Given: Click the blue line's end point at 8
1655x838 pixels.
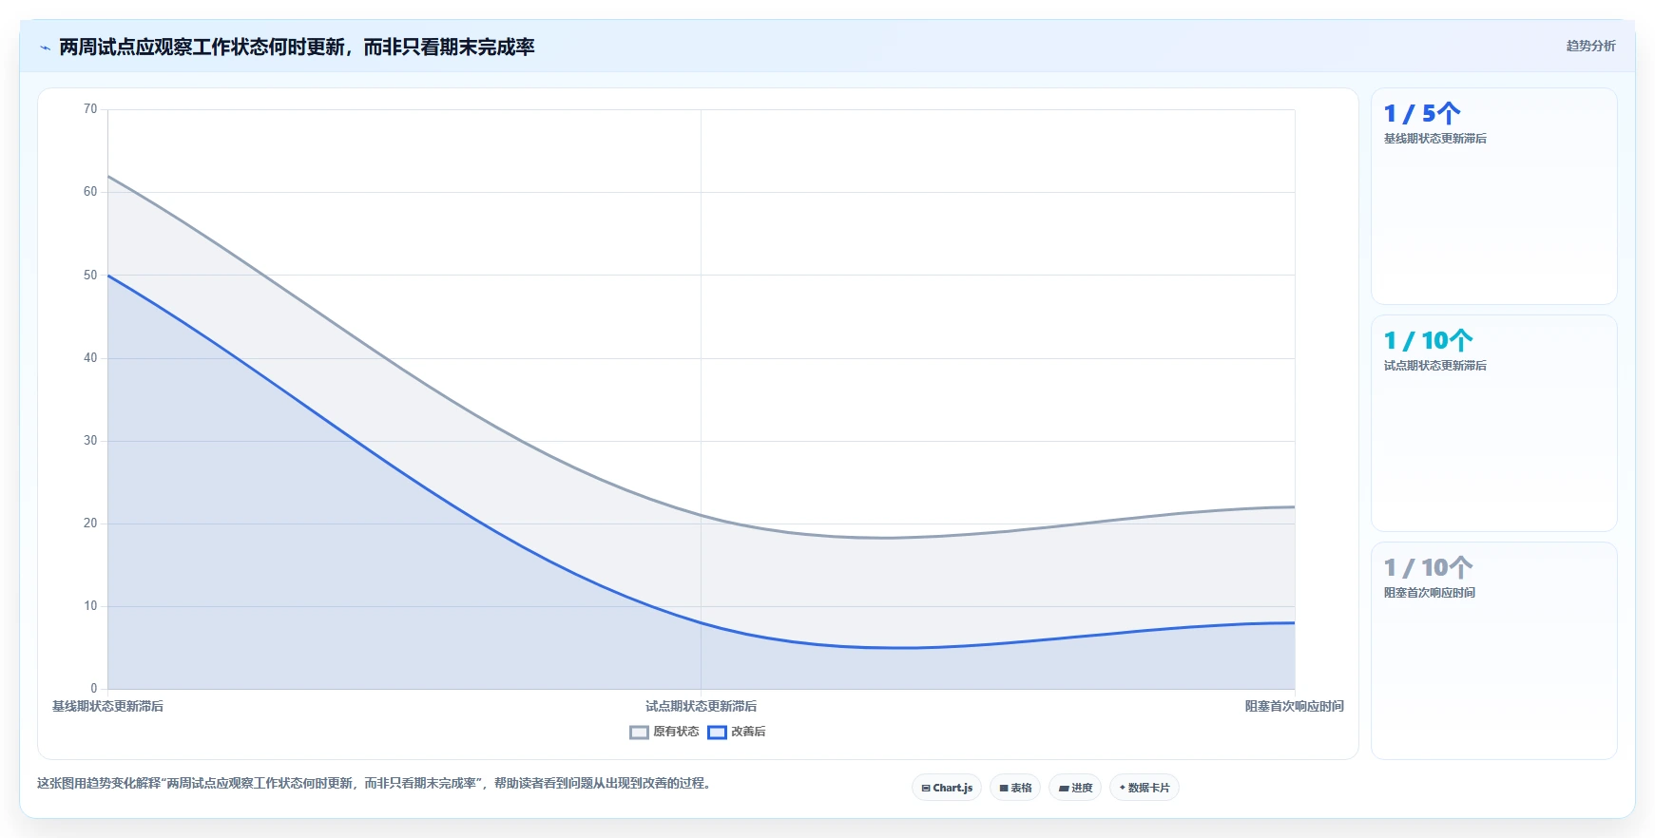Looking at the screenshot, I should (1294, 623).
